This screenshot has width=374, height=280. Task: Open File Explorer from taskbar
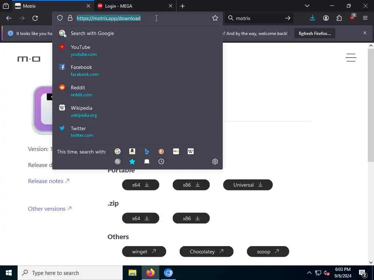132,273
